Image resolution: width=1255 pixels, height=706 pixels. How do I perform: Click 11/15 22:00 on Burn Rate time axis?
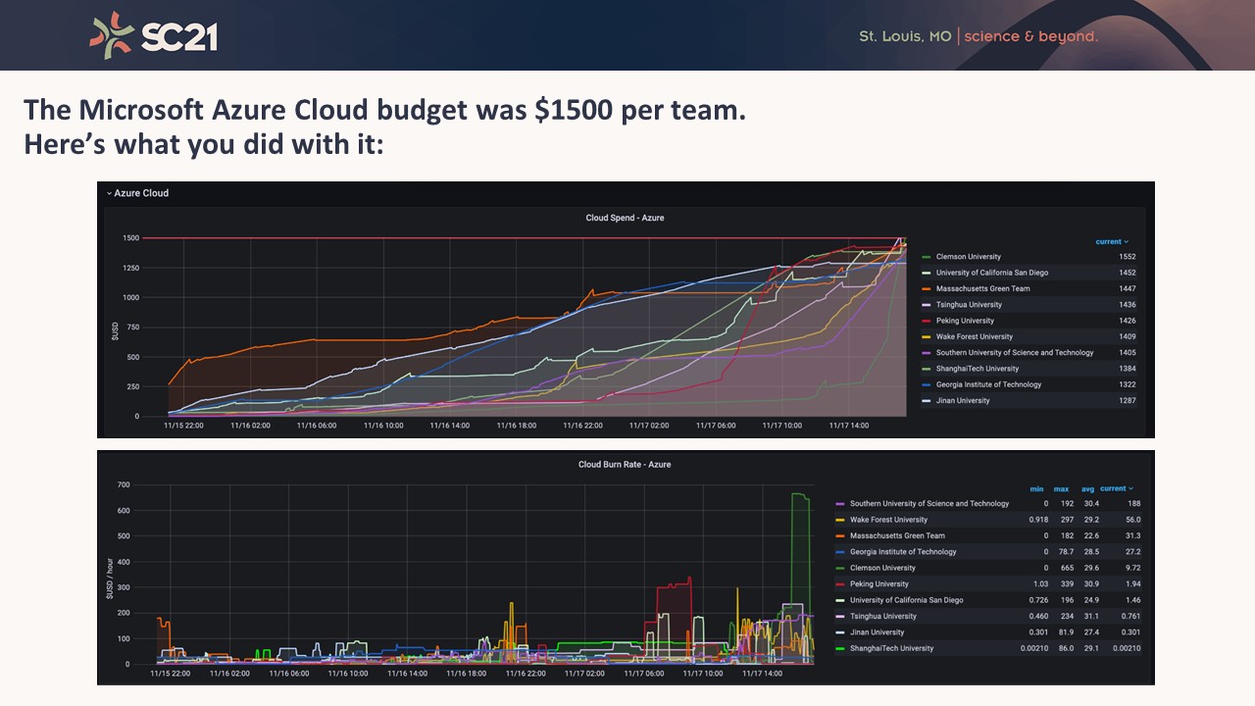point(173,674)
